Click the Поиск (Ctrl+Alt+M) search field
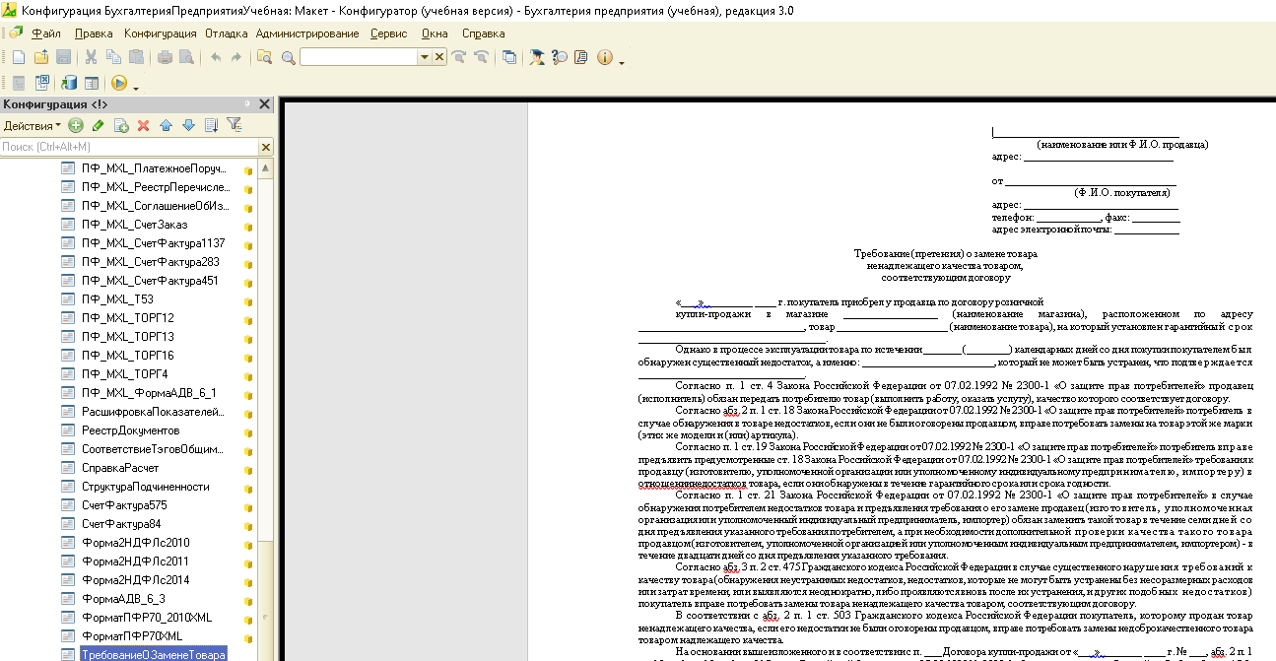The width and height of the screenshot is (1276, 661). click(x=128, y=147)
